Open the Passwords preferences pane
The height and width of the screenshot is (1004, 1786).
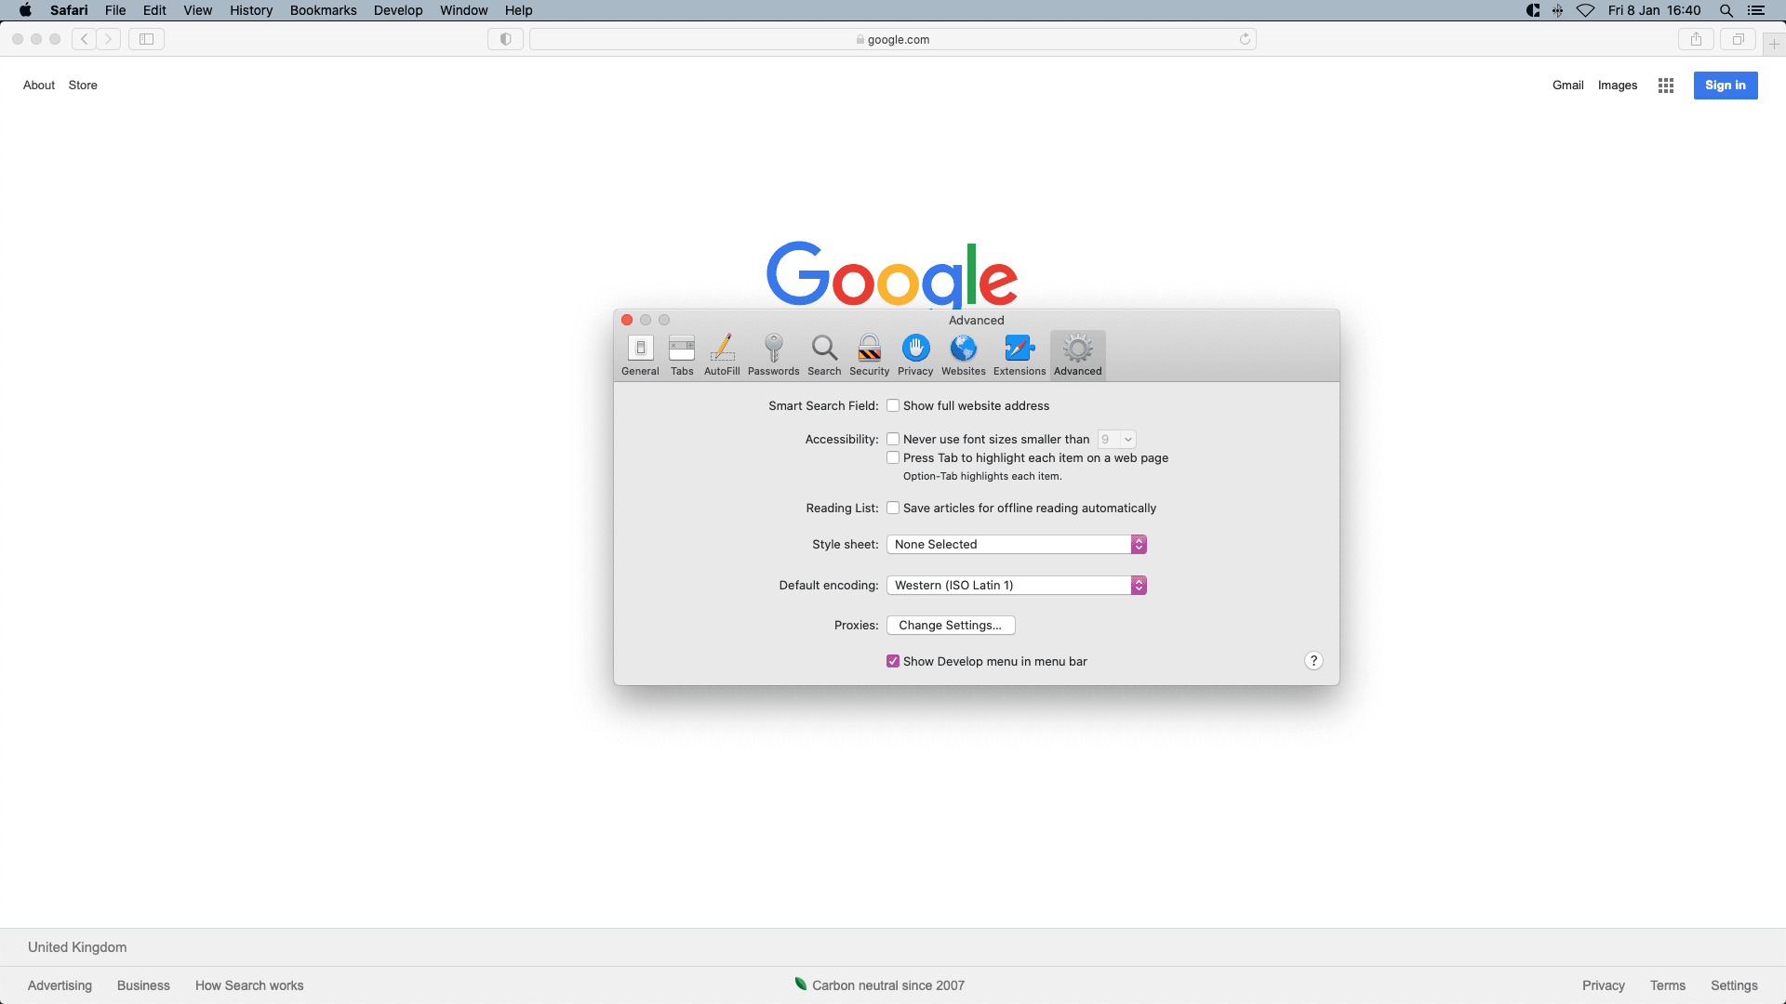point(773,354)
